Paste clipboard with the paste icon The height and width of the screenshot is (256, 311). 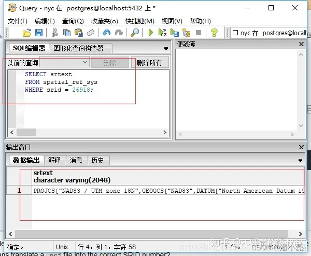[x=79, y=33]
